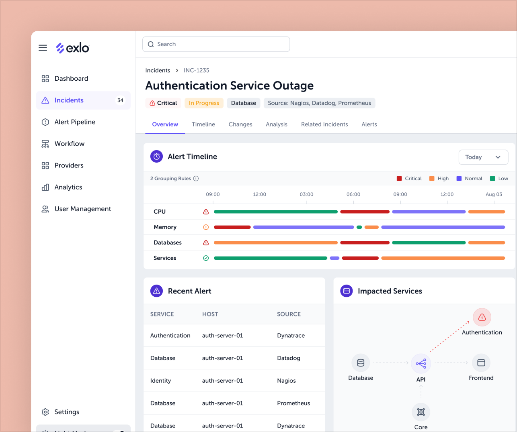The image size is (517, 432).
Task: Click the Providers grid icon
Action: point(45,165)
